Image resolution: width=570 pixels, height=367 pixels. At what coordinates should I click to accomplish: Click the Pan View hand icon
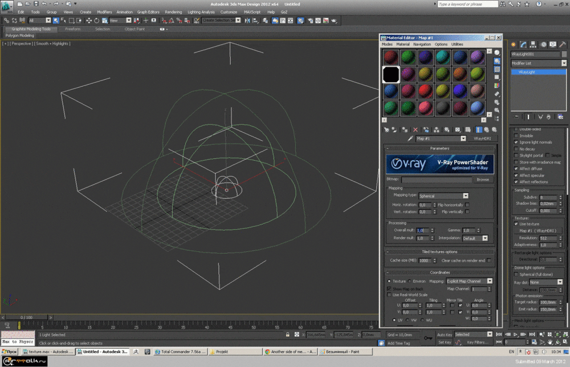point(550,342)
